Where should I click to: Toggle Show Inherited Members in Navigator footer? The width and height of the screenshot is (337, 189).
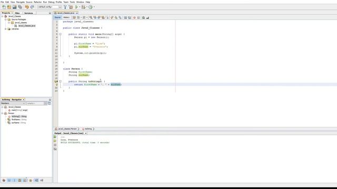4,180
